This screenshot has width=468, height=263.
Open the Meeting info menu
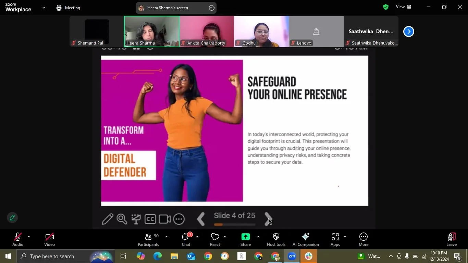coord(68,8)
